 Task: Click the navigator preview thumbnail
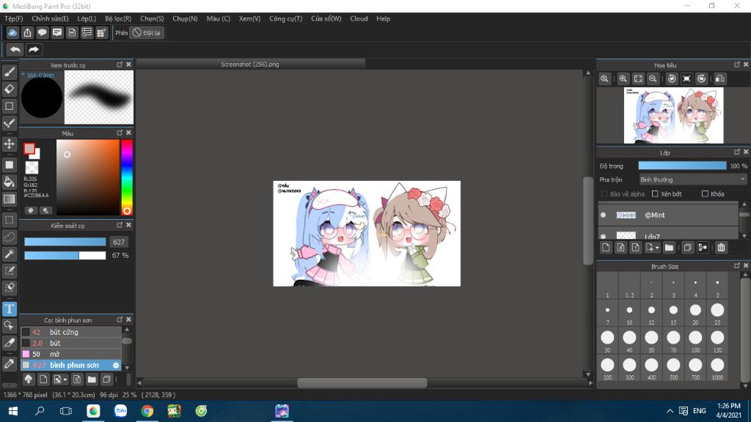[x=673, y=115]
